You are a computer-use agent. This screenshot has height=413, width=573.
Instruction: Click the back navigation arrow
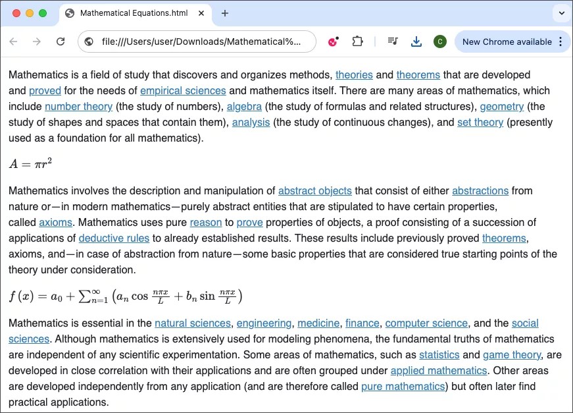(13, 41)
